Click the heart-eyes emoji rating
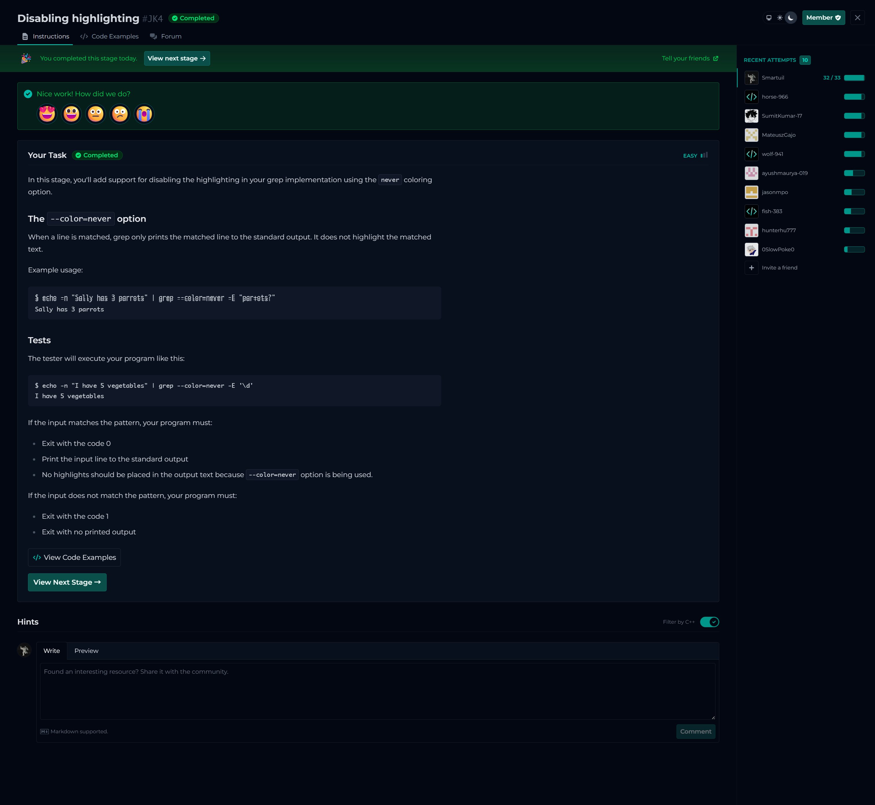 47,114
